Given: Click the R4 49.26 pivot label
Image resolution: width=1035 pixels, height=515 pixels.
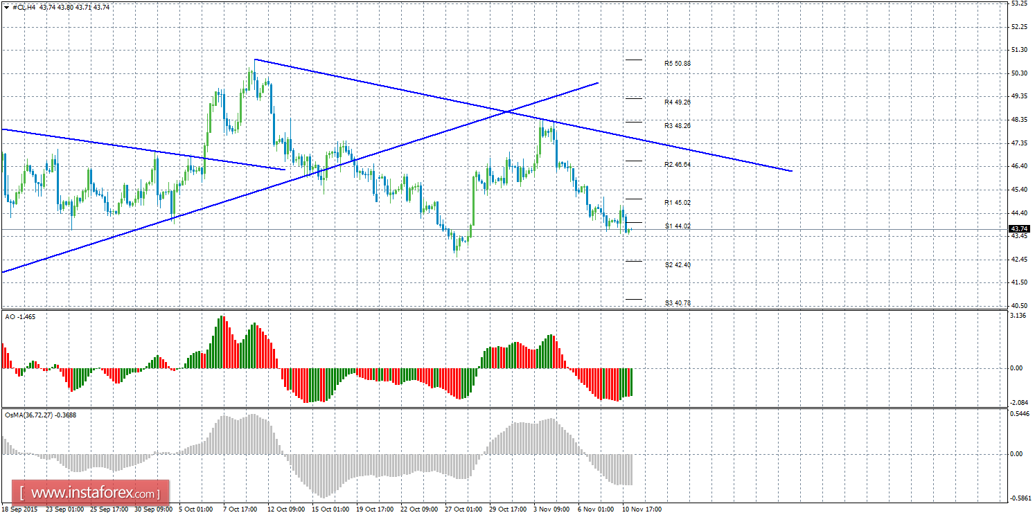Looking at the screenshot, I should 677,102.
